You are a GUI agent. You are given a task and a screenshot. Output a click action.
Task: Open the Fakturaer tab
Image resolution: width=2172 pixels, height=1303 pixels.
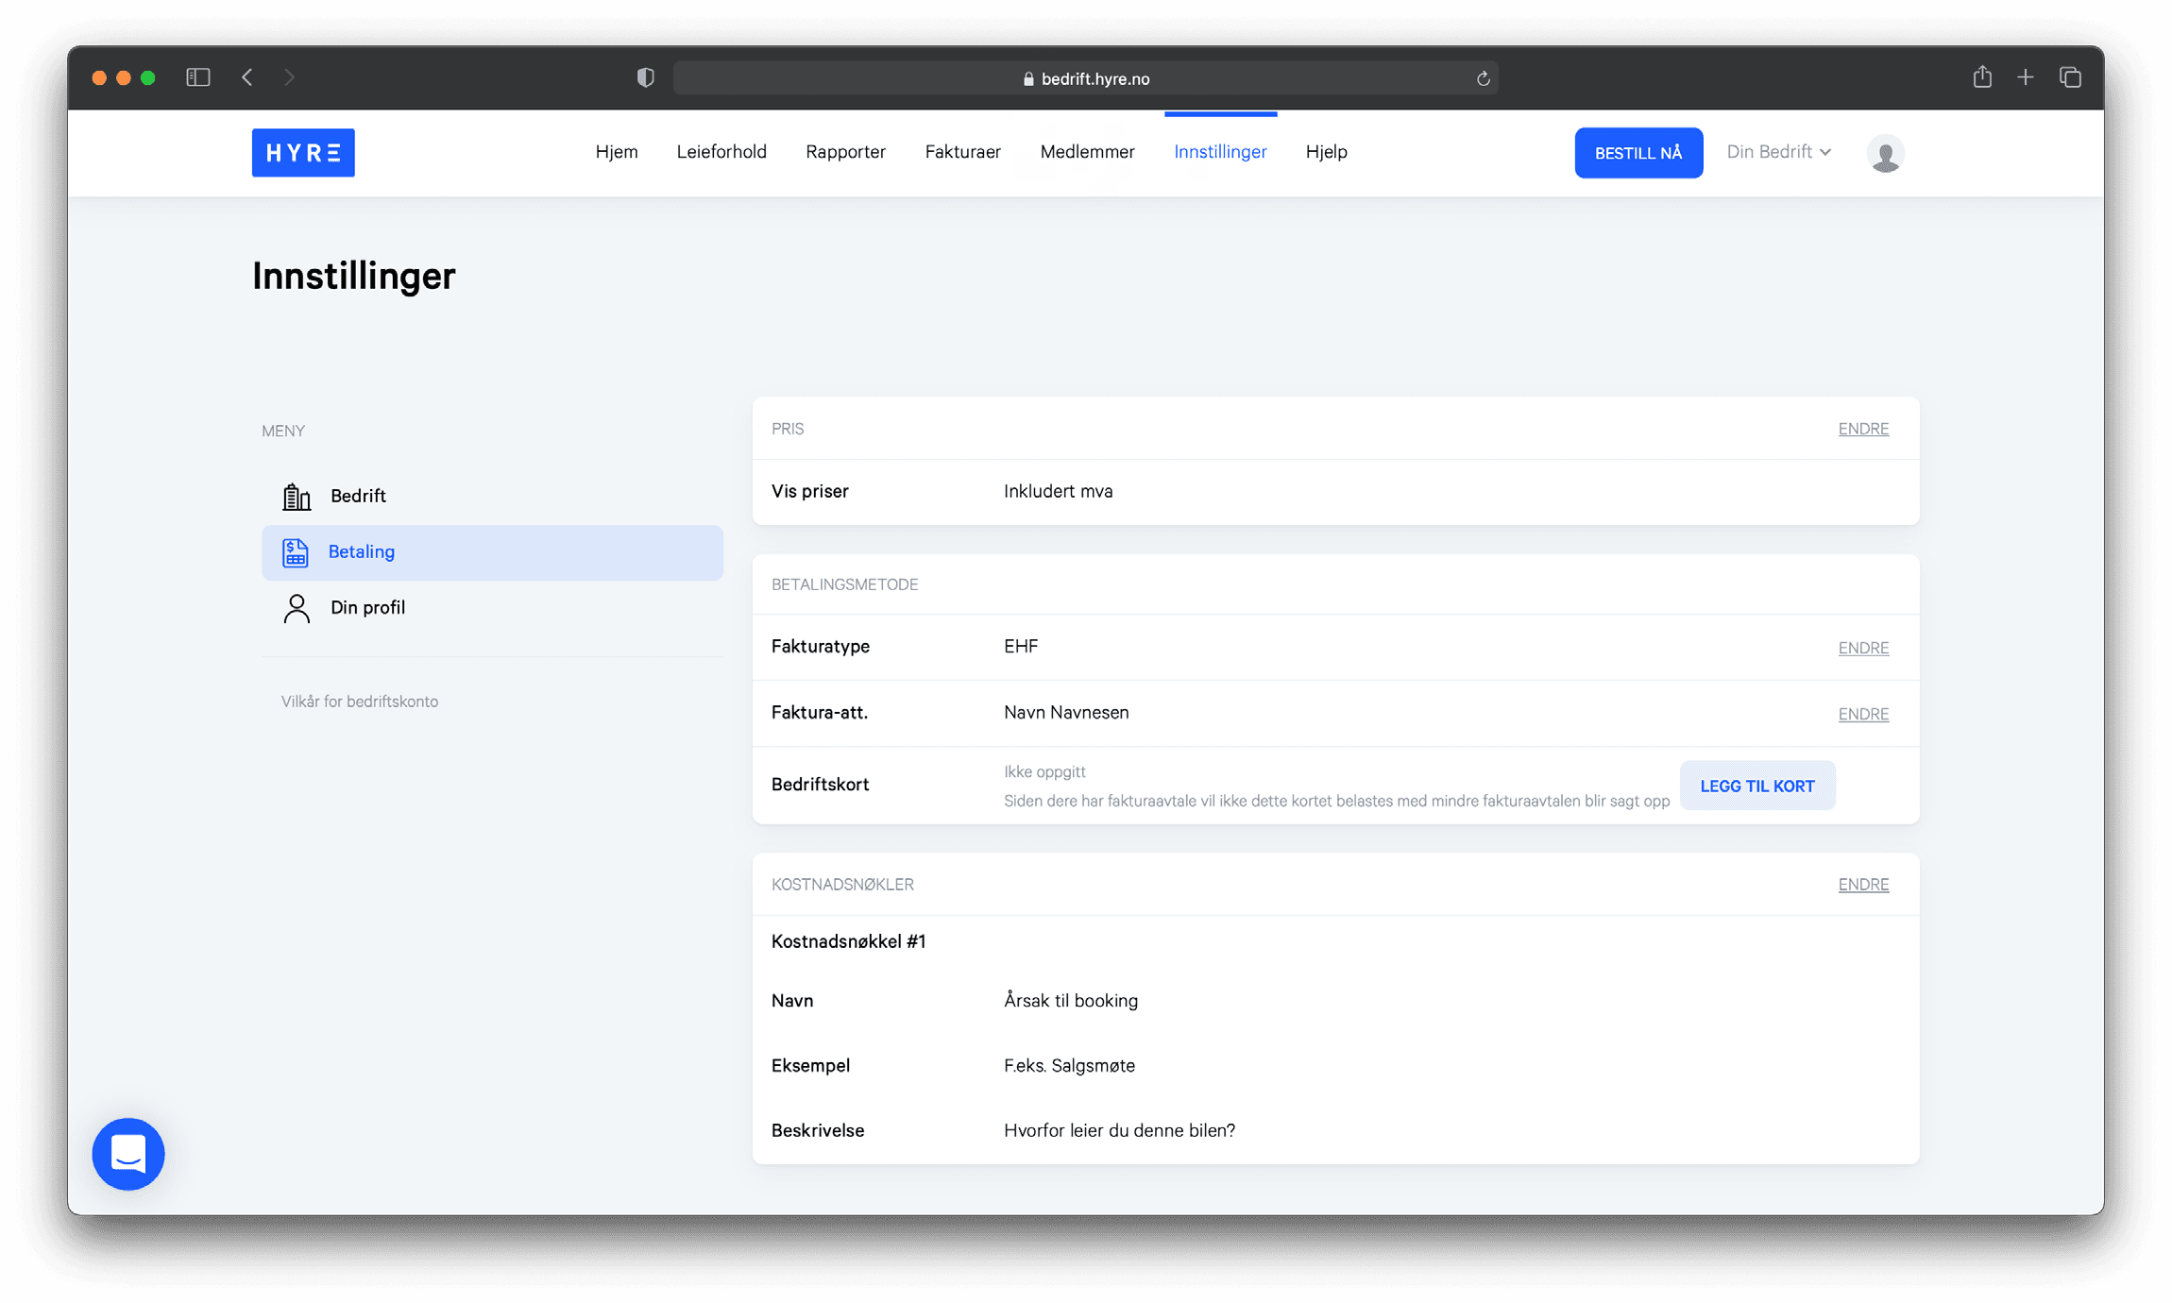[x=962, y=152]
